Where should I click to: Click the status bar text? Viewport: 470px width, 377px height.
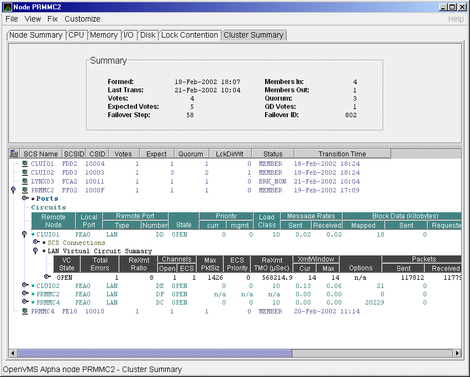[x=92, y=369]
